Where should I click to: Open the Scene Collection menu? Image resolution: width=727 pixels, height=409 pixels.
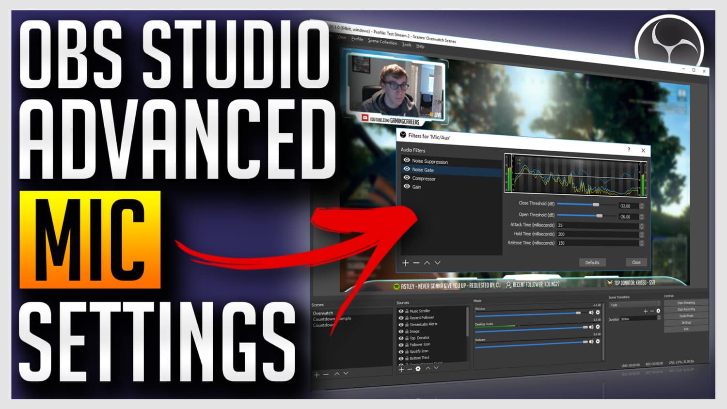tap(382, 42)
